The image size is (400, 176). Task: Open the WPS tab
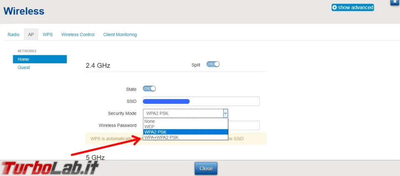47,35
